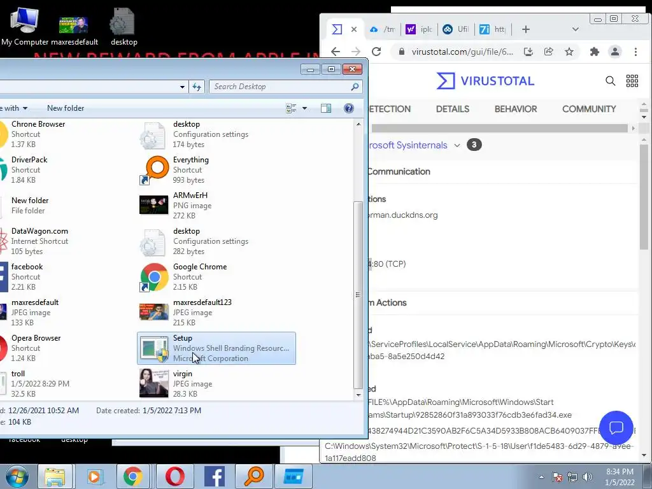Open Chrome extensions puzzle icon
Image resolution: width=652 pixels, height=489 pixels.
tap(595, 52)
